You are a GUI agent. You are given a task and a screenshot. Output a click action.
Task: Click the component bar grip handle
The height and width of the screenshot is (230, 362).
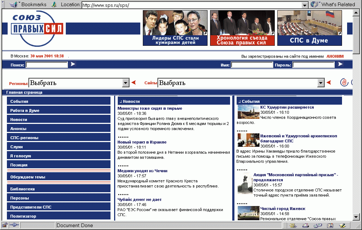click(285, 225)
